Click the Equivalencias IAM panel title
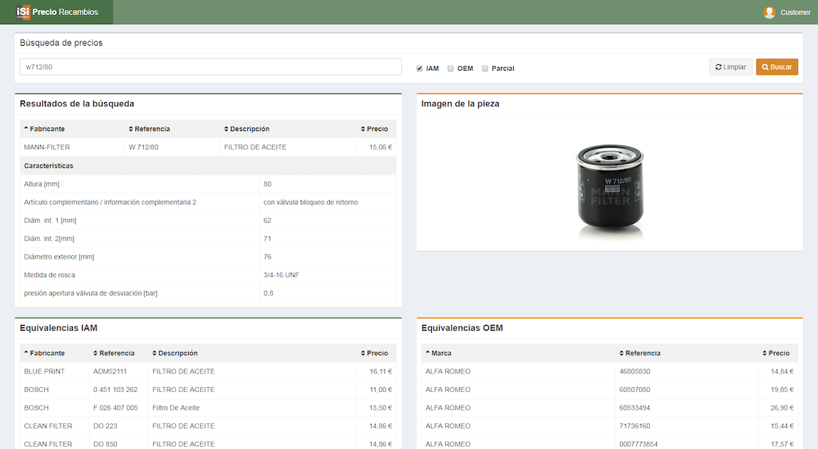The height and width of the screenshot is (449, 818). [58, 328]
